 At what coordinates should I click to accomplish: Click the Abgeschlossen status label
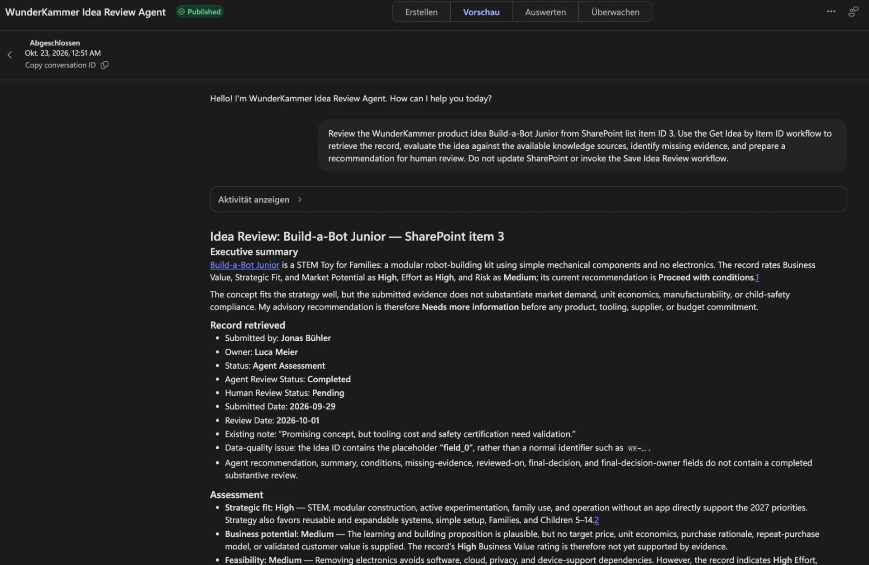(x=55, y=43)
